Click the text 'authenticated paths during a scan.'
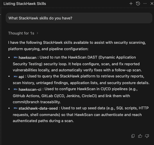The image size is (154, 145). 43,121
